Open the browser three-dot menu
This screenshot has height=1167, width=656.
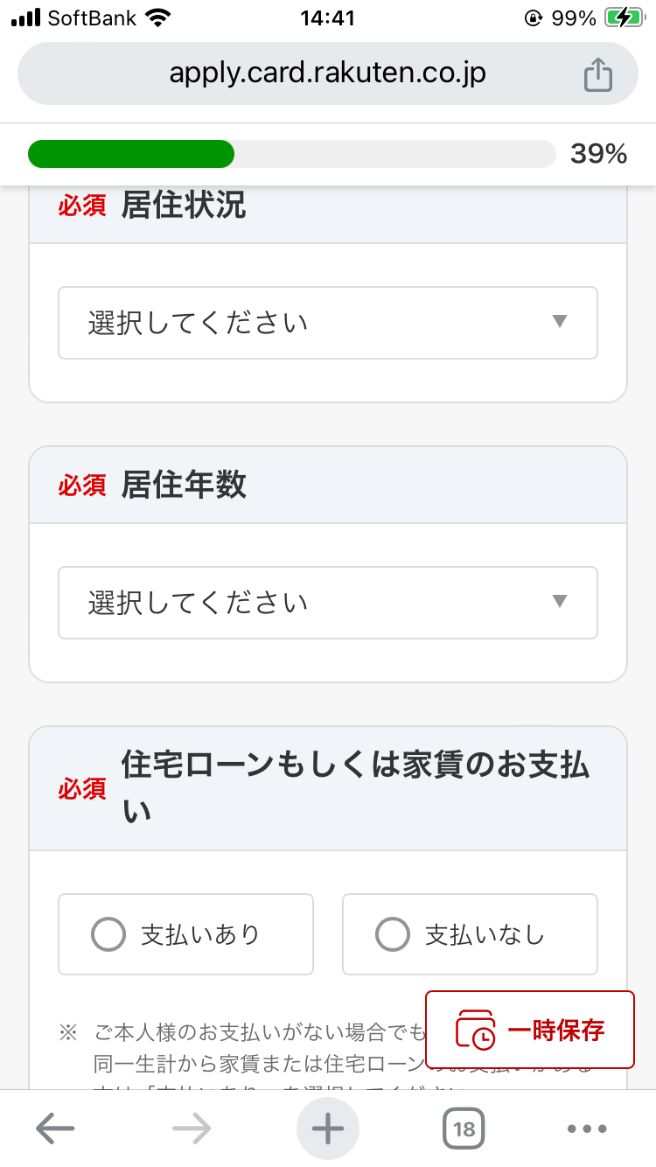587,1129
